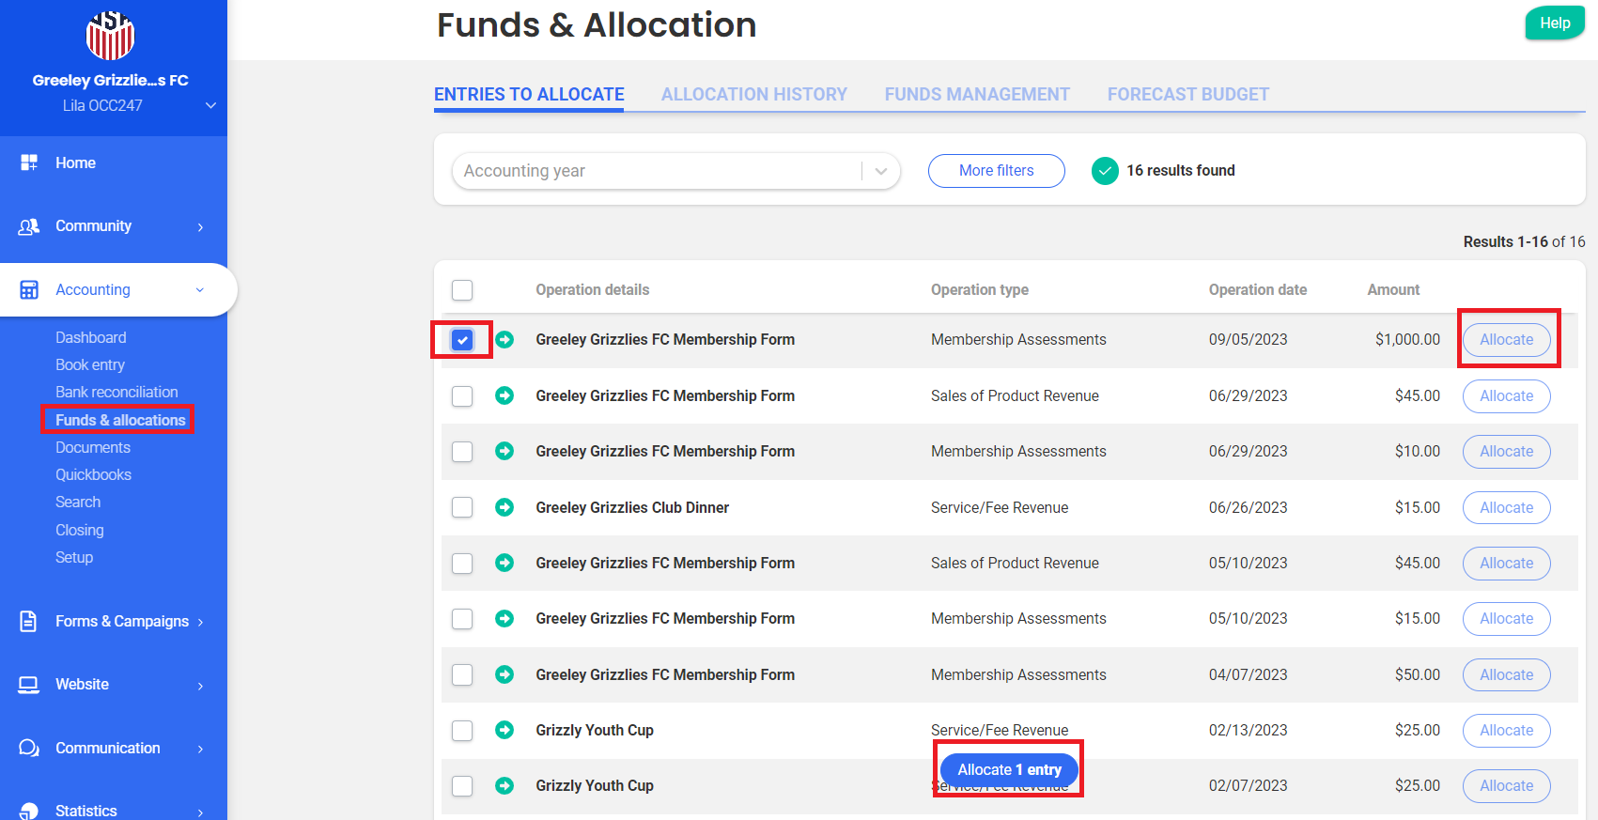Click the Website laptop icon
This screenshot has width=1598, height=820.
29,685
